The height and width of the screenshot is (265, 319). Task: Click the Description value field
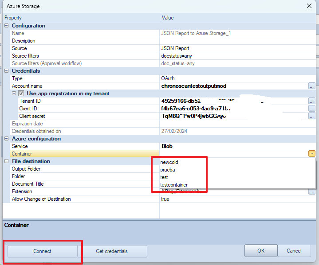(235, 41)
